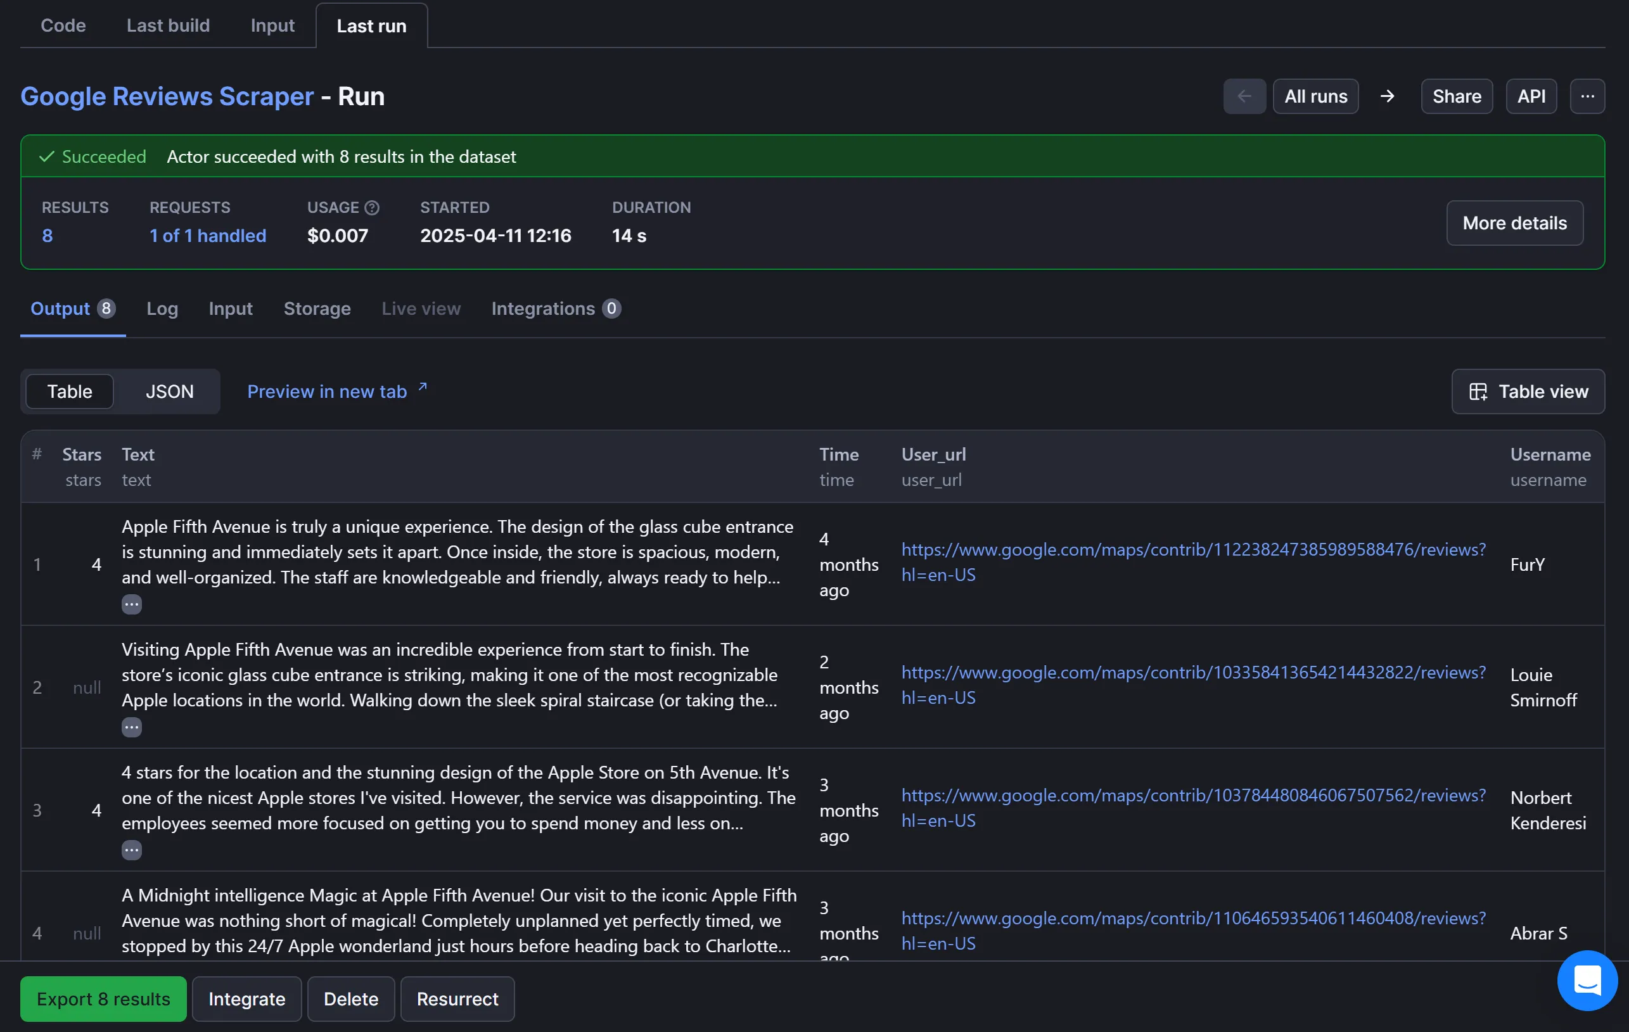The height and width of the screenshot is (1032, 1629).
Task: Click the duration value 14 s
Action: click(x=629, y=235)
